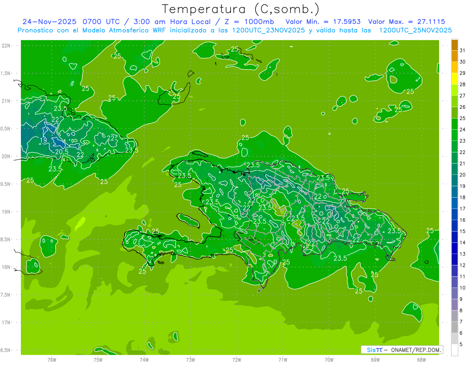Viewport: 473px width, 365px height.
Task: Click legend value 16 on color bar
Action: tap(463, 220)
